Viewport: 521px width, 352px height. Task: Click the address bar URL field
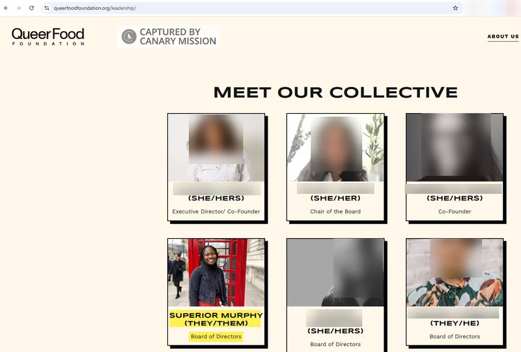tap(251, 8)
